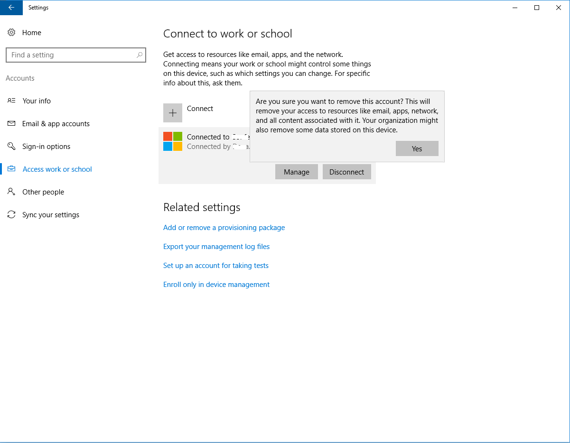570x443 pixels.
Task: Open Add or remove a provisioning package
Action: [224, 228]
